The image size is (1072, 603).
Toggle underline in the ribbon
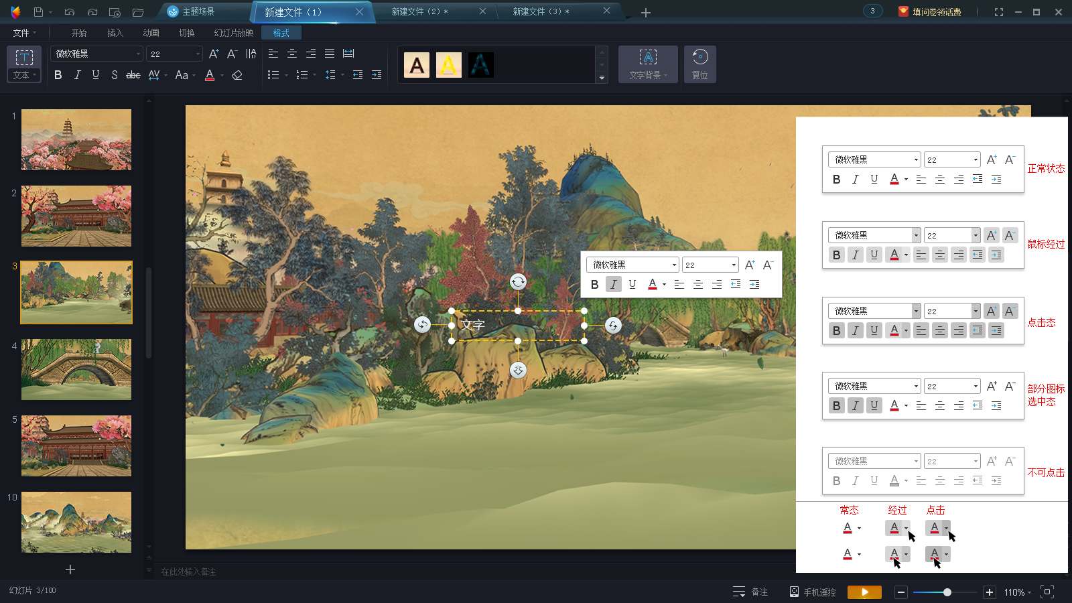pyautogui.click(x=96, y=75)
